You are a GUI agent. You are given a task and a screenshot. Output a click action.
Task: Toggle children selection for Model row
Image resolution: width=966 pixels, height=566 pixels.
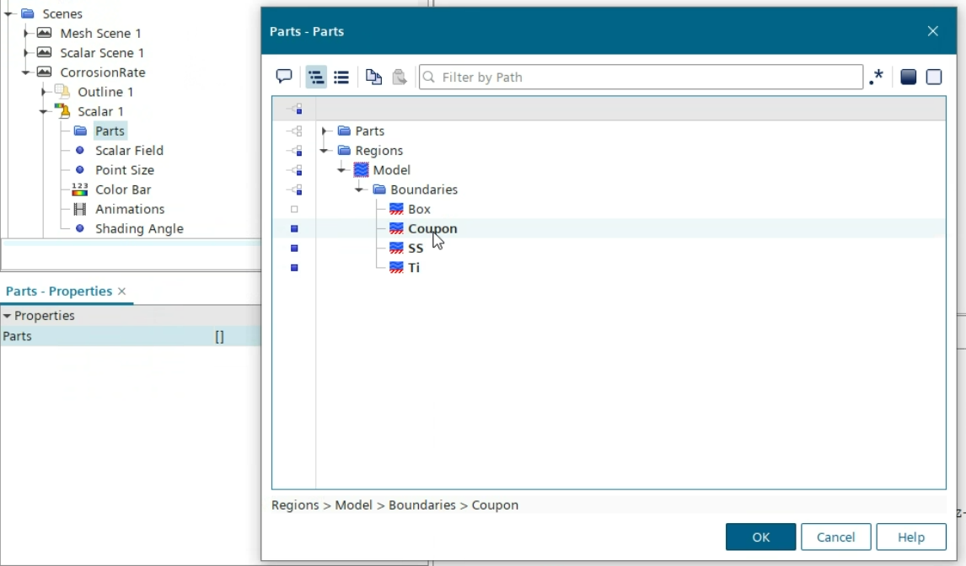pos(295,171)
